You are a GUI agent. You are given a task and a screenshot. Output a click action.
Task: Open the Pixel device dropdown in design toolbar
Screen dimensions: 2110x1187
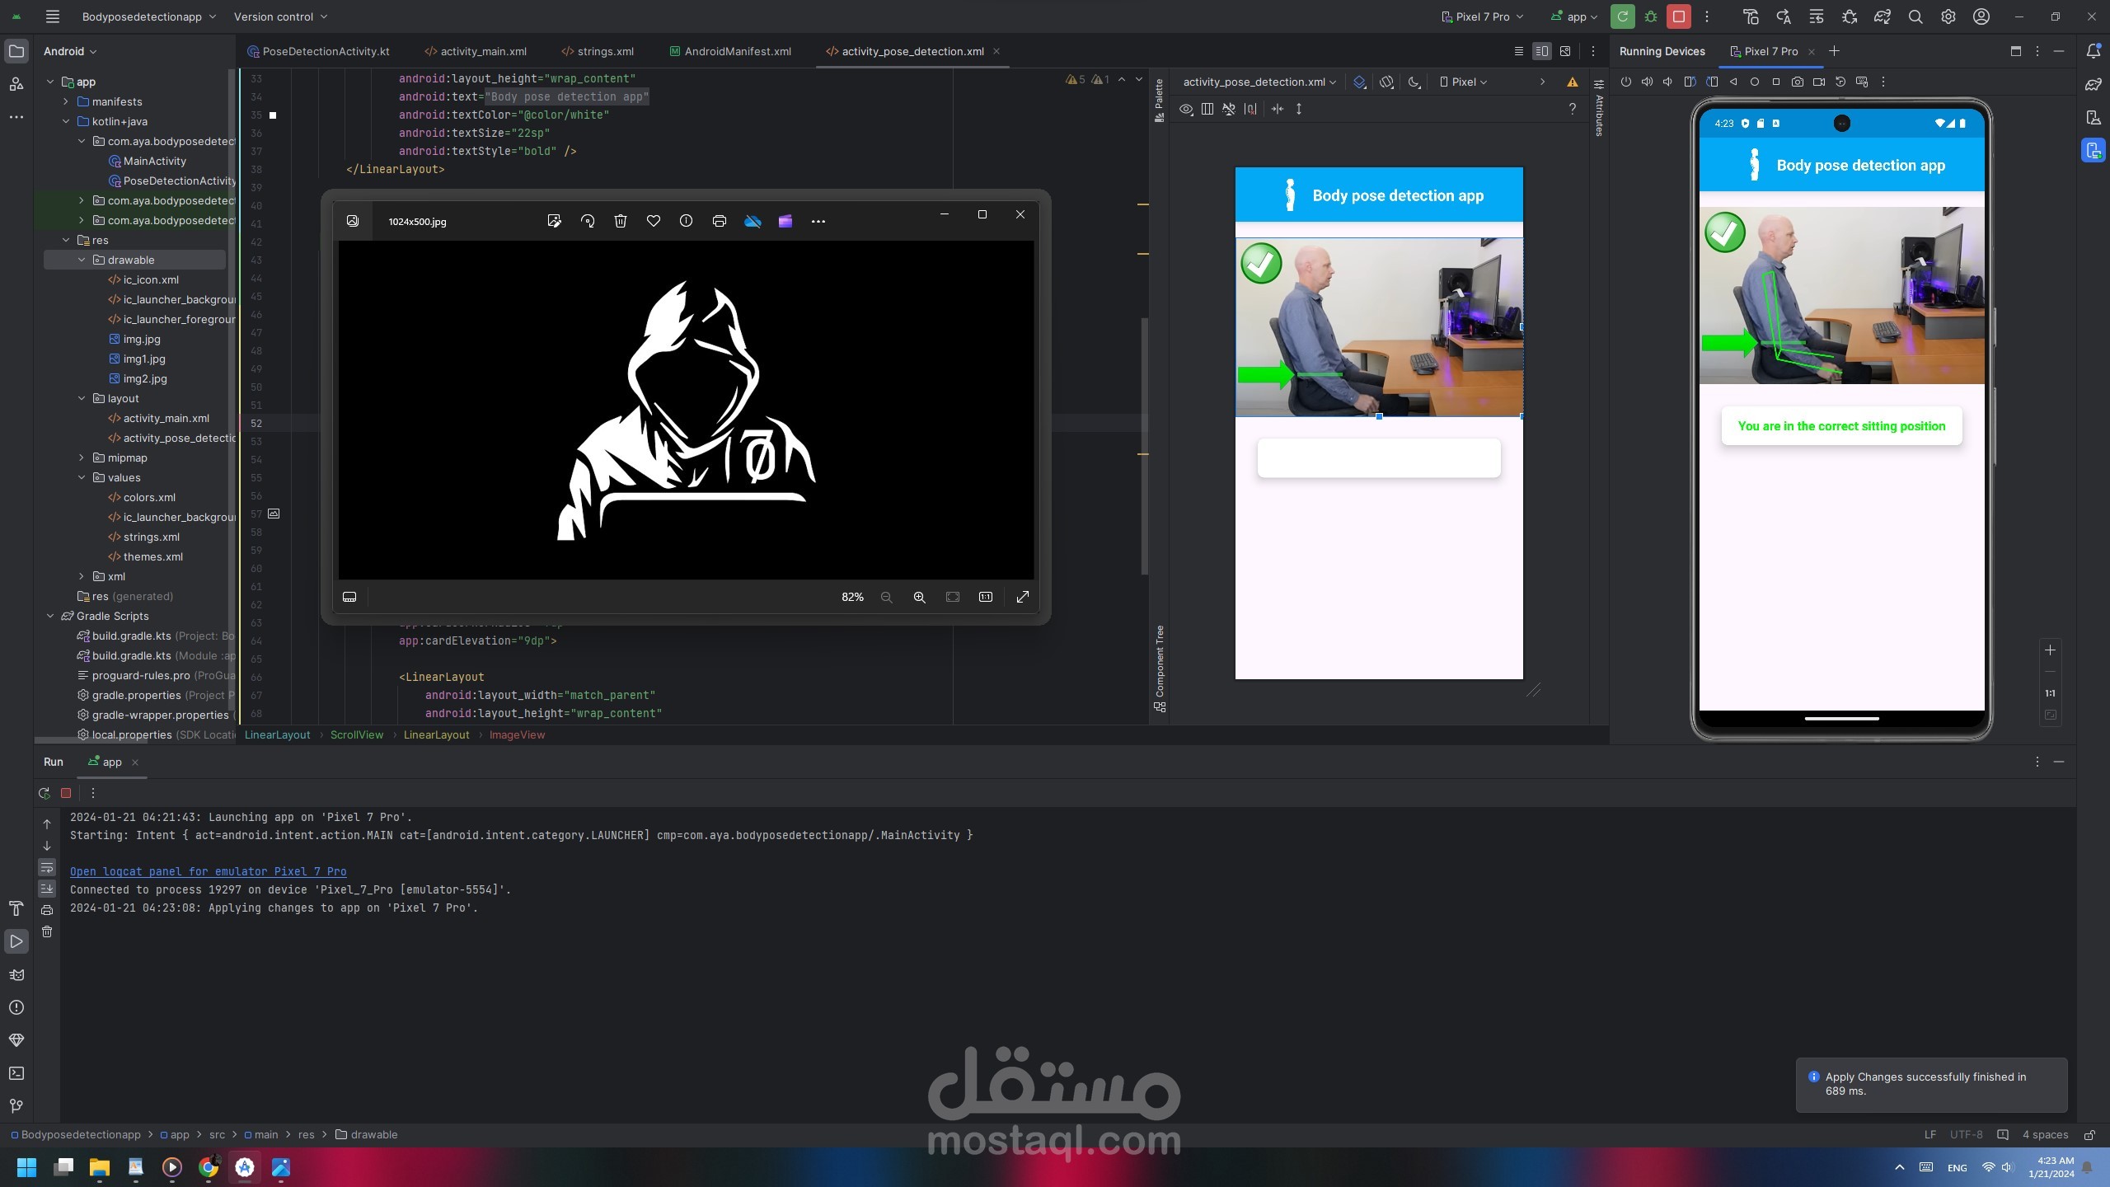[1464, 82]
